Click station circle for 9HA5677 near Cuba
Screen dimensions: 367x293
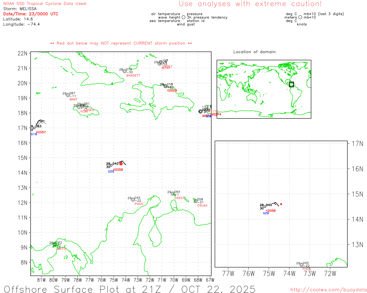[124, 71]
